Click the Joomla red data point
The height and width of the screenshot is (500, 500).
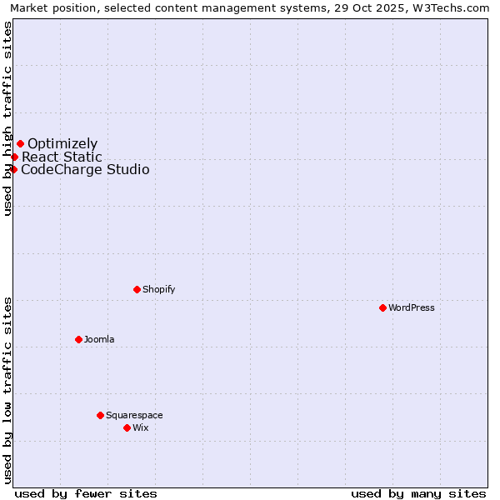[78, 339]
